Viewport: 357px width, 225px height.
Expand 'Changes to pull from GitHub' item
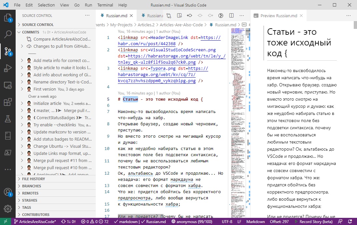pyautogui.click(x=22, y=46)
